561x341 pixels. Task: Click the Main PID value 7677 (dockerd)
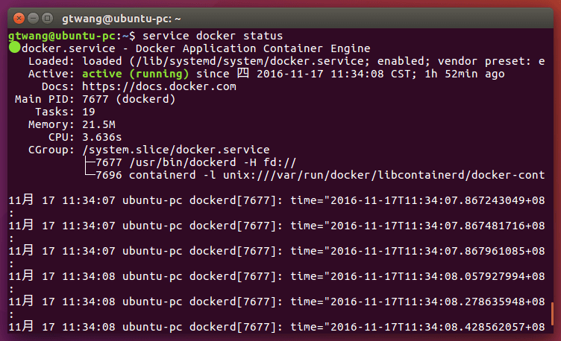[x=129, y=99]
